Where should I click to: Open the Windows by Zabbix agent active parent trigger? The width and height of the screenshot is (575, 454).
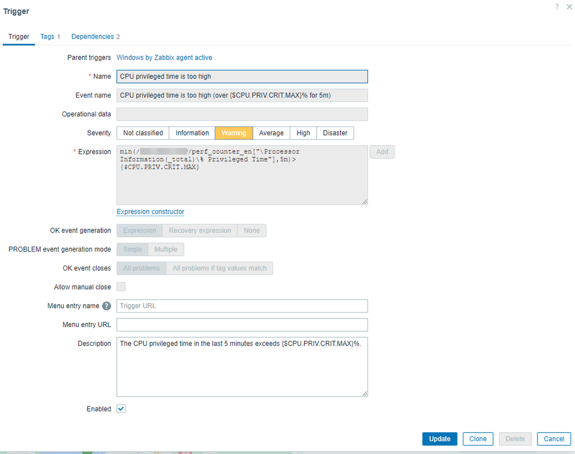point(164,57)
